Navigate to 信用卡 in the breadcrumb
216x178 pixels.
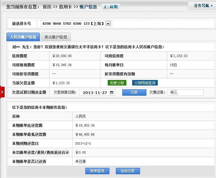[x=65, y=7]
